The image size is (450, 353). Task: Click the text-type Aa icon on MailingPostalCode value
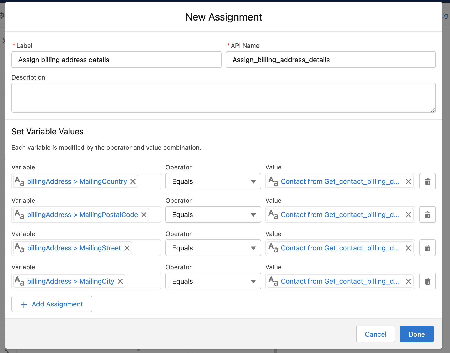click(x=273, y=214)
